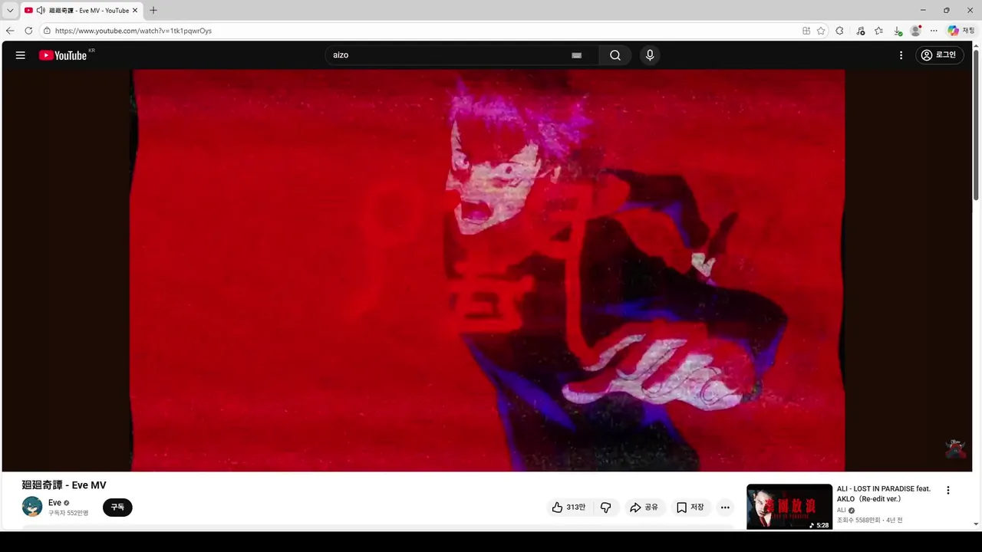Open Copilot 채팅 button
This screenshot has height=552, width=982.
click(962, 31)
